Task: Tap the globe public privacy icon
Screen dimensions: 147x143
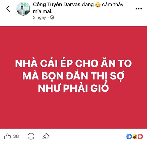Action: pos(52,17)
